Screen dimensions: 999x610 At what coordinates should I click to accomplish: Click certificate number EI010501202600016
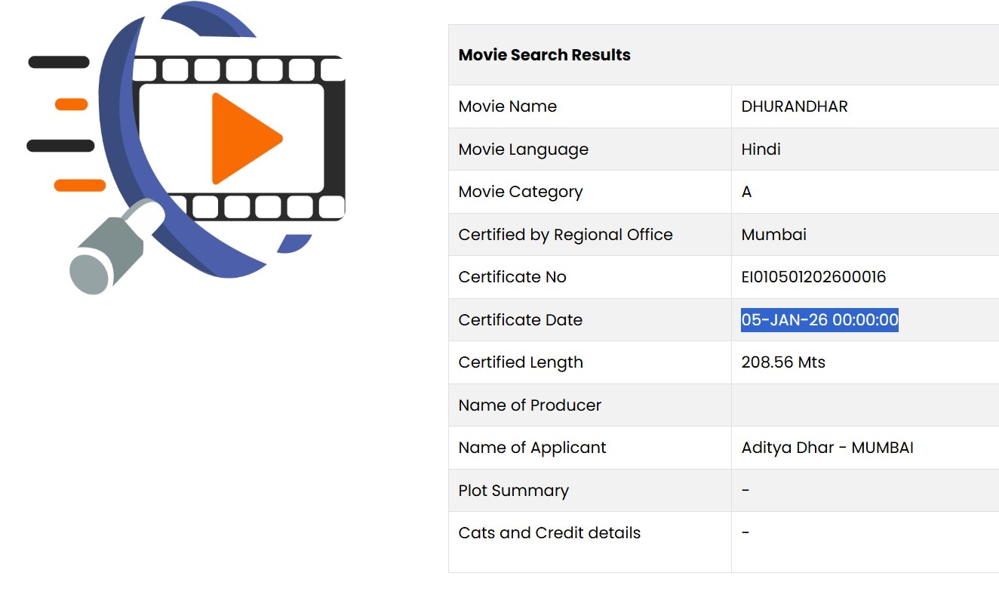pyautogui.click(x=813, y=277)
